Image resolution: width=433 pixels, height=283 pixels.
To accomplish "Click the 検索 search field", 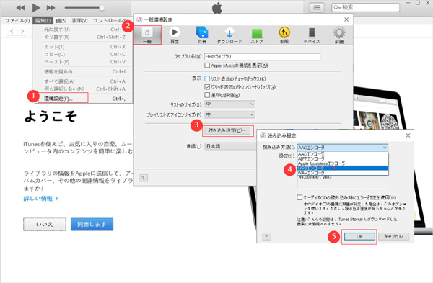I will [365, 7].
